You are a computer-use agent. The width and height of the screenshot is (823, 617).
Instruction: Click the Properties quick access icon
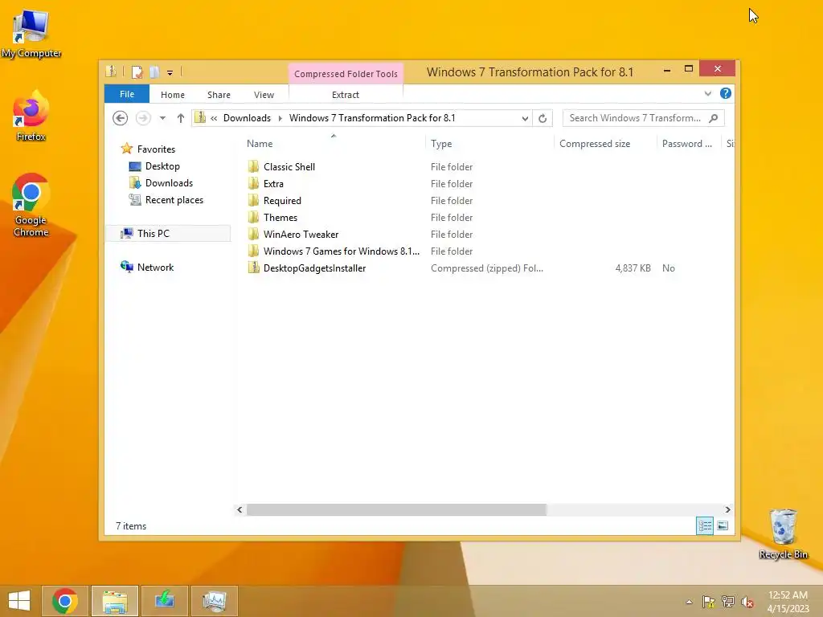coord(137,72)
